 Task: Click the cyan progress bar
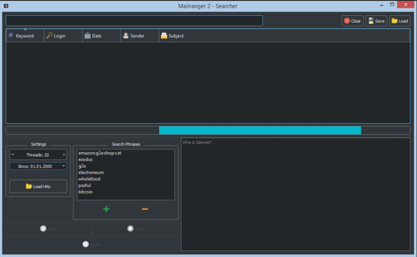[260, 130]
